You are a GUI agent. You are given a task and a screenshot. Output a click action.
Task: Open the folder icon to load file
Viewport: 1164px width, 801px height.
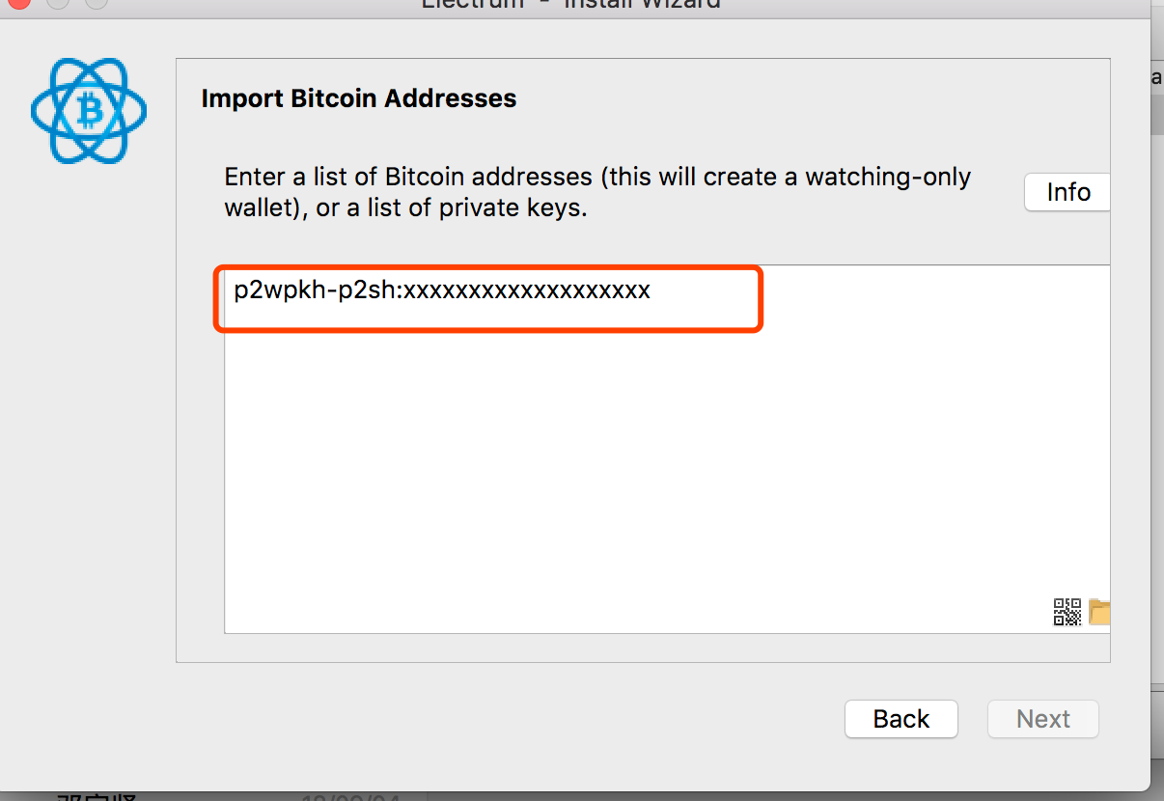(1099, 612)
